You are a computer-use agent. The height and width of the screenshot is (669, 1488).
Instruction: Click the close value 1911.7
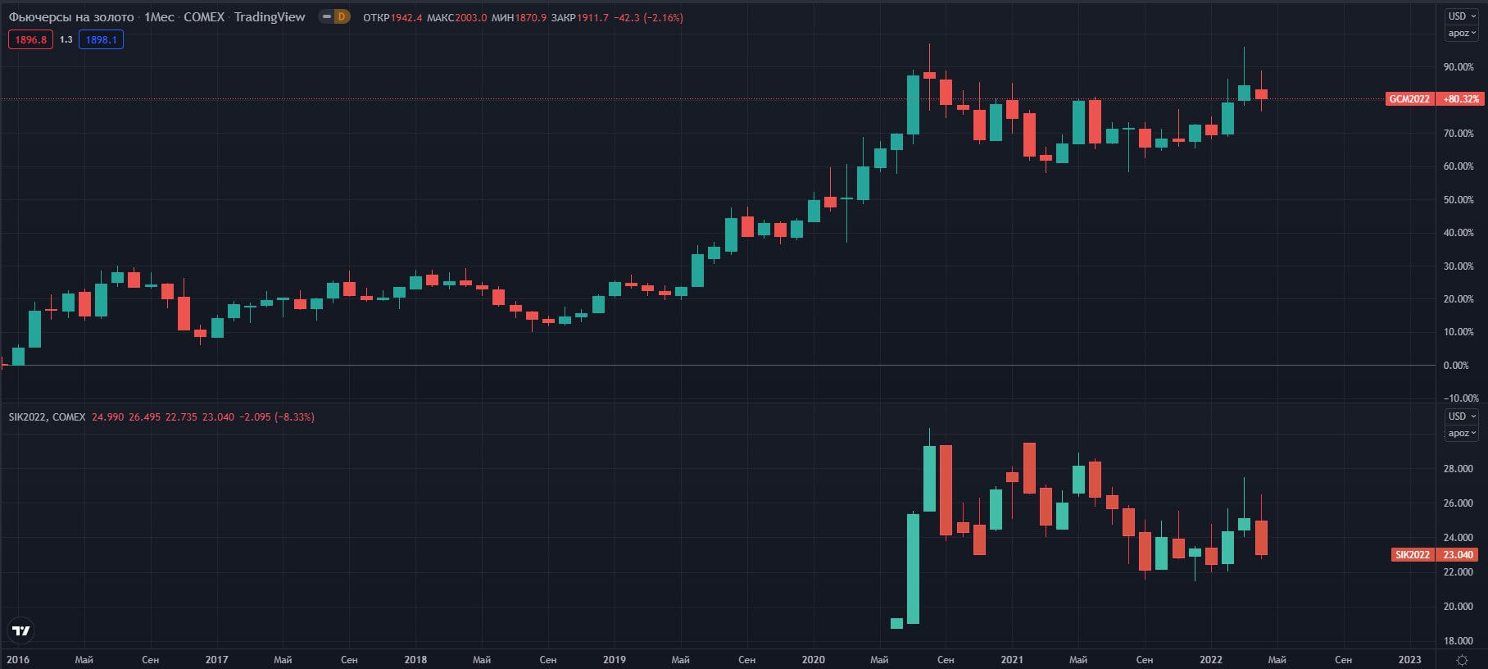coord(592,17)
